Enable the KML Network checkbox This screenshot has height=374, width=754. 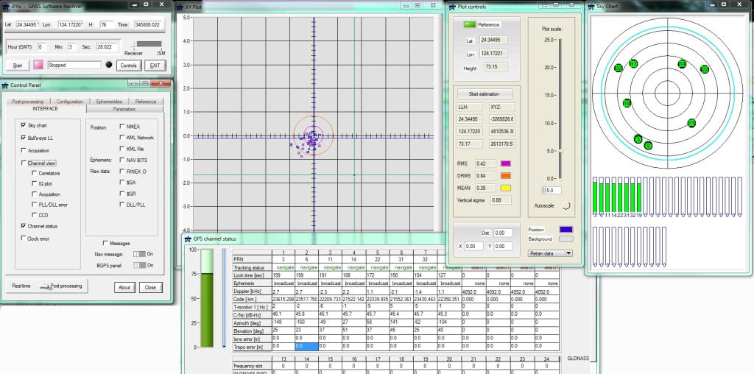coord(121,138)
